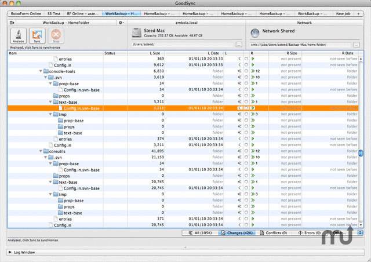Click the file icon of Config.in sized 9,612
The width and height of the screenshot is (371, 262).
coord(50,65)
